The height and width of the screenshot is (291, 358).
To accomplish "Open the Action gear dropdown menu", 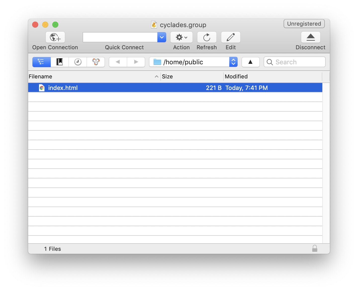I will click(182, 37).
